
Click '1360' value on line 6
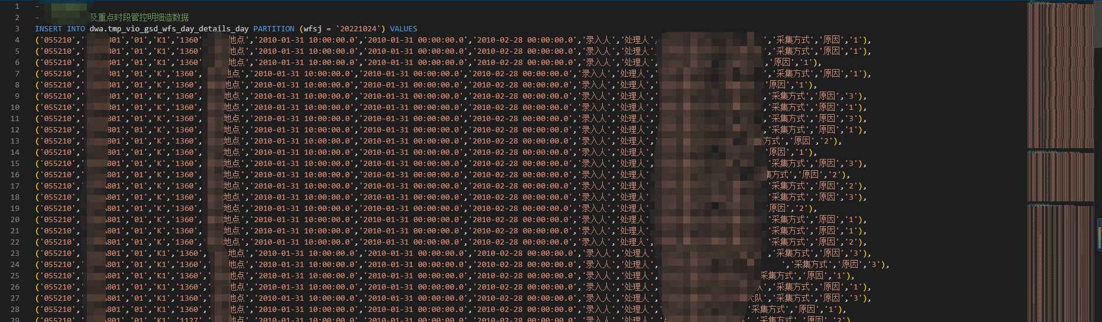click(189, 62)
